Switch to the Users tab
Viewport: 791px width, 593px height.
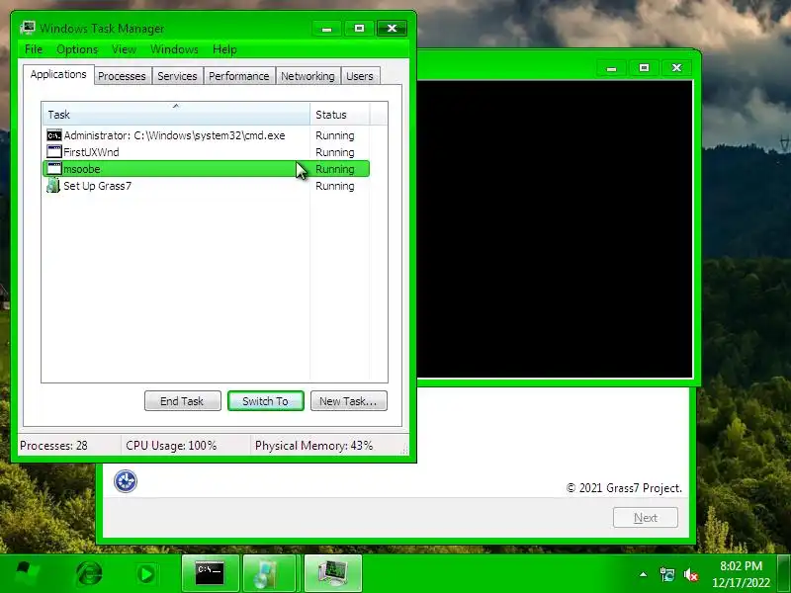point(359,76)
